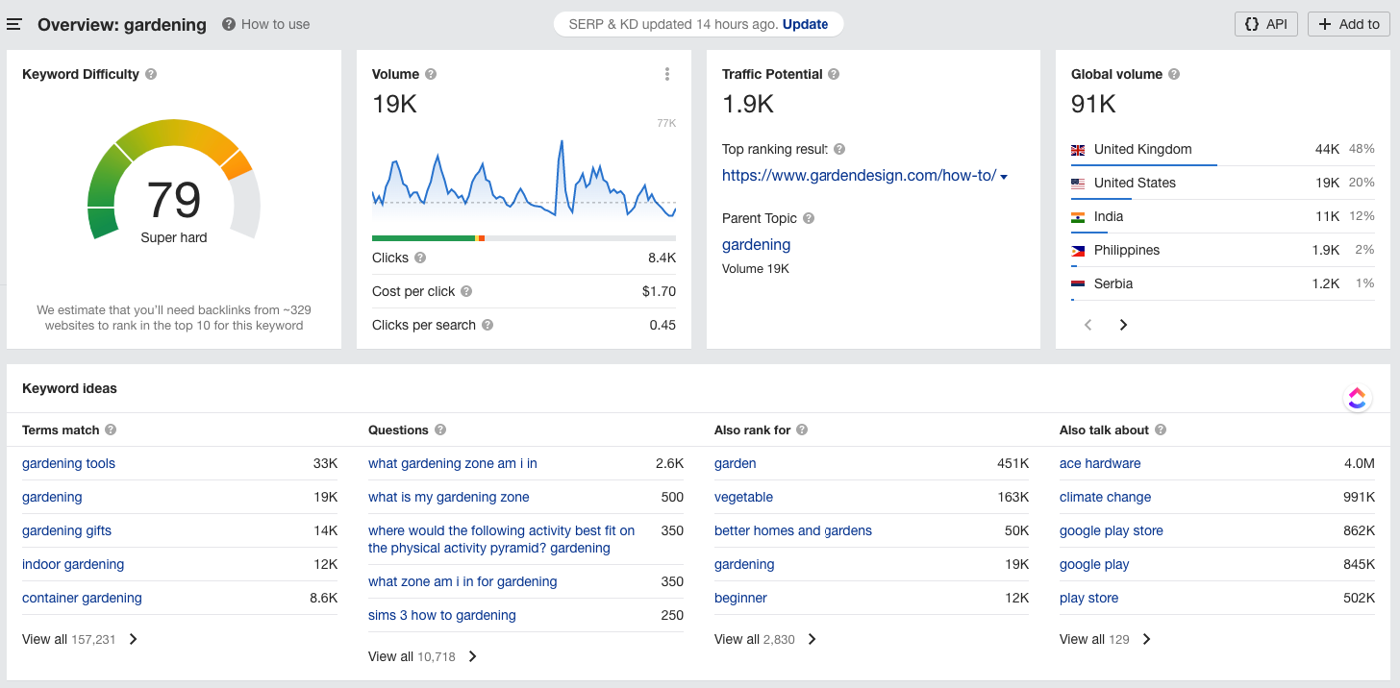Click the Keyword Difficulty help icon
Image resolution: width=1400 pixels, height=688 pixels.
151,74
